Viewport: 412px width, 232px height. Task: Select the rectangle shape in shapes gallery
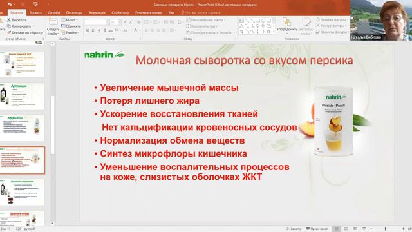click(x=258, y=20)
